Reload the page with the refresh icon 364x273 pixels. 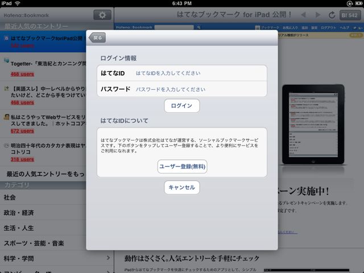[x=332, y=15]
